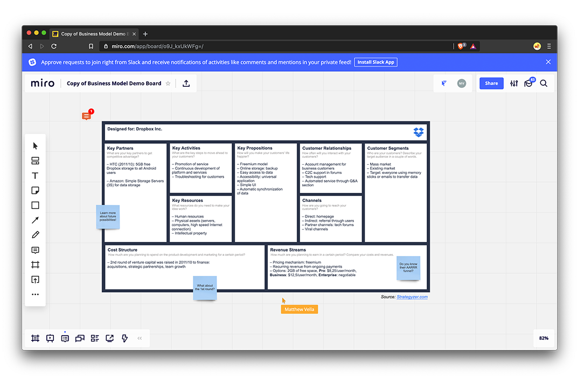Open browser hamburger menu
The width and height of the screenshot is (577, 376).
[x=549, y=46]
